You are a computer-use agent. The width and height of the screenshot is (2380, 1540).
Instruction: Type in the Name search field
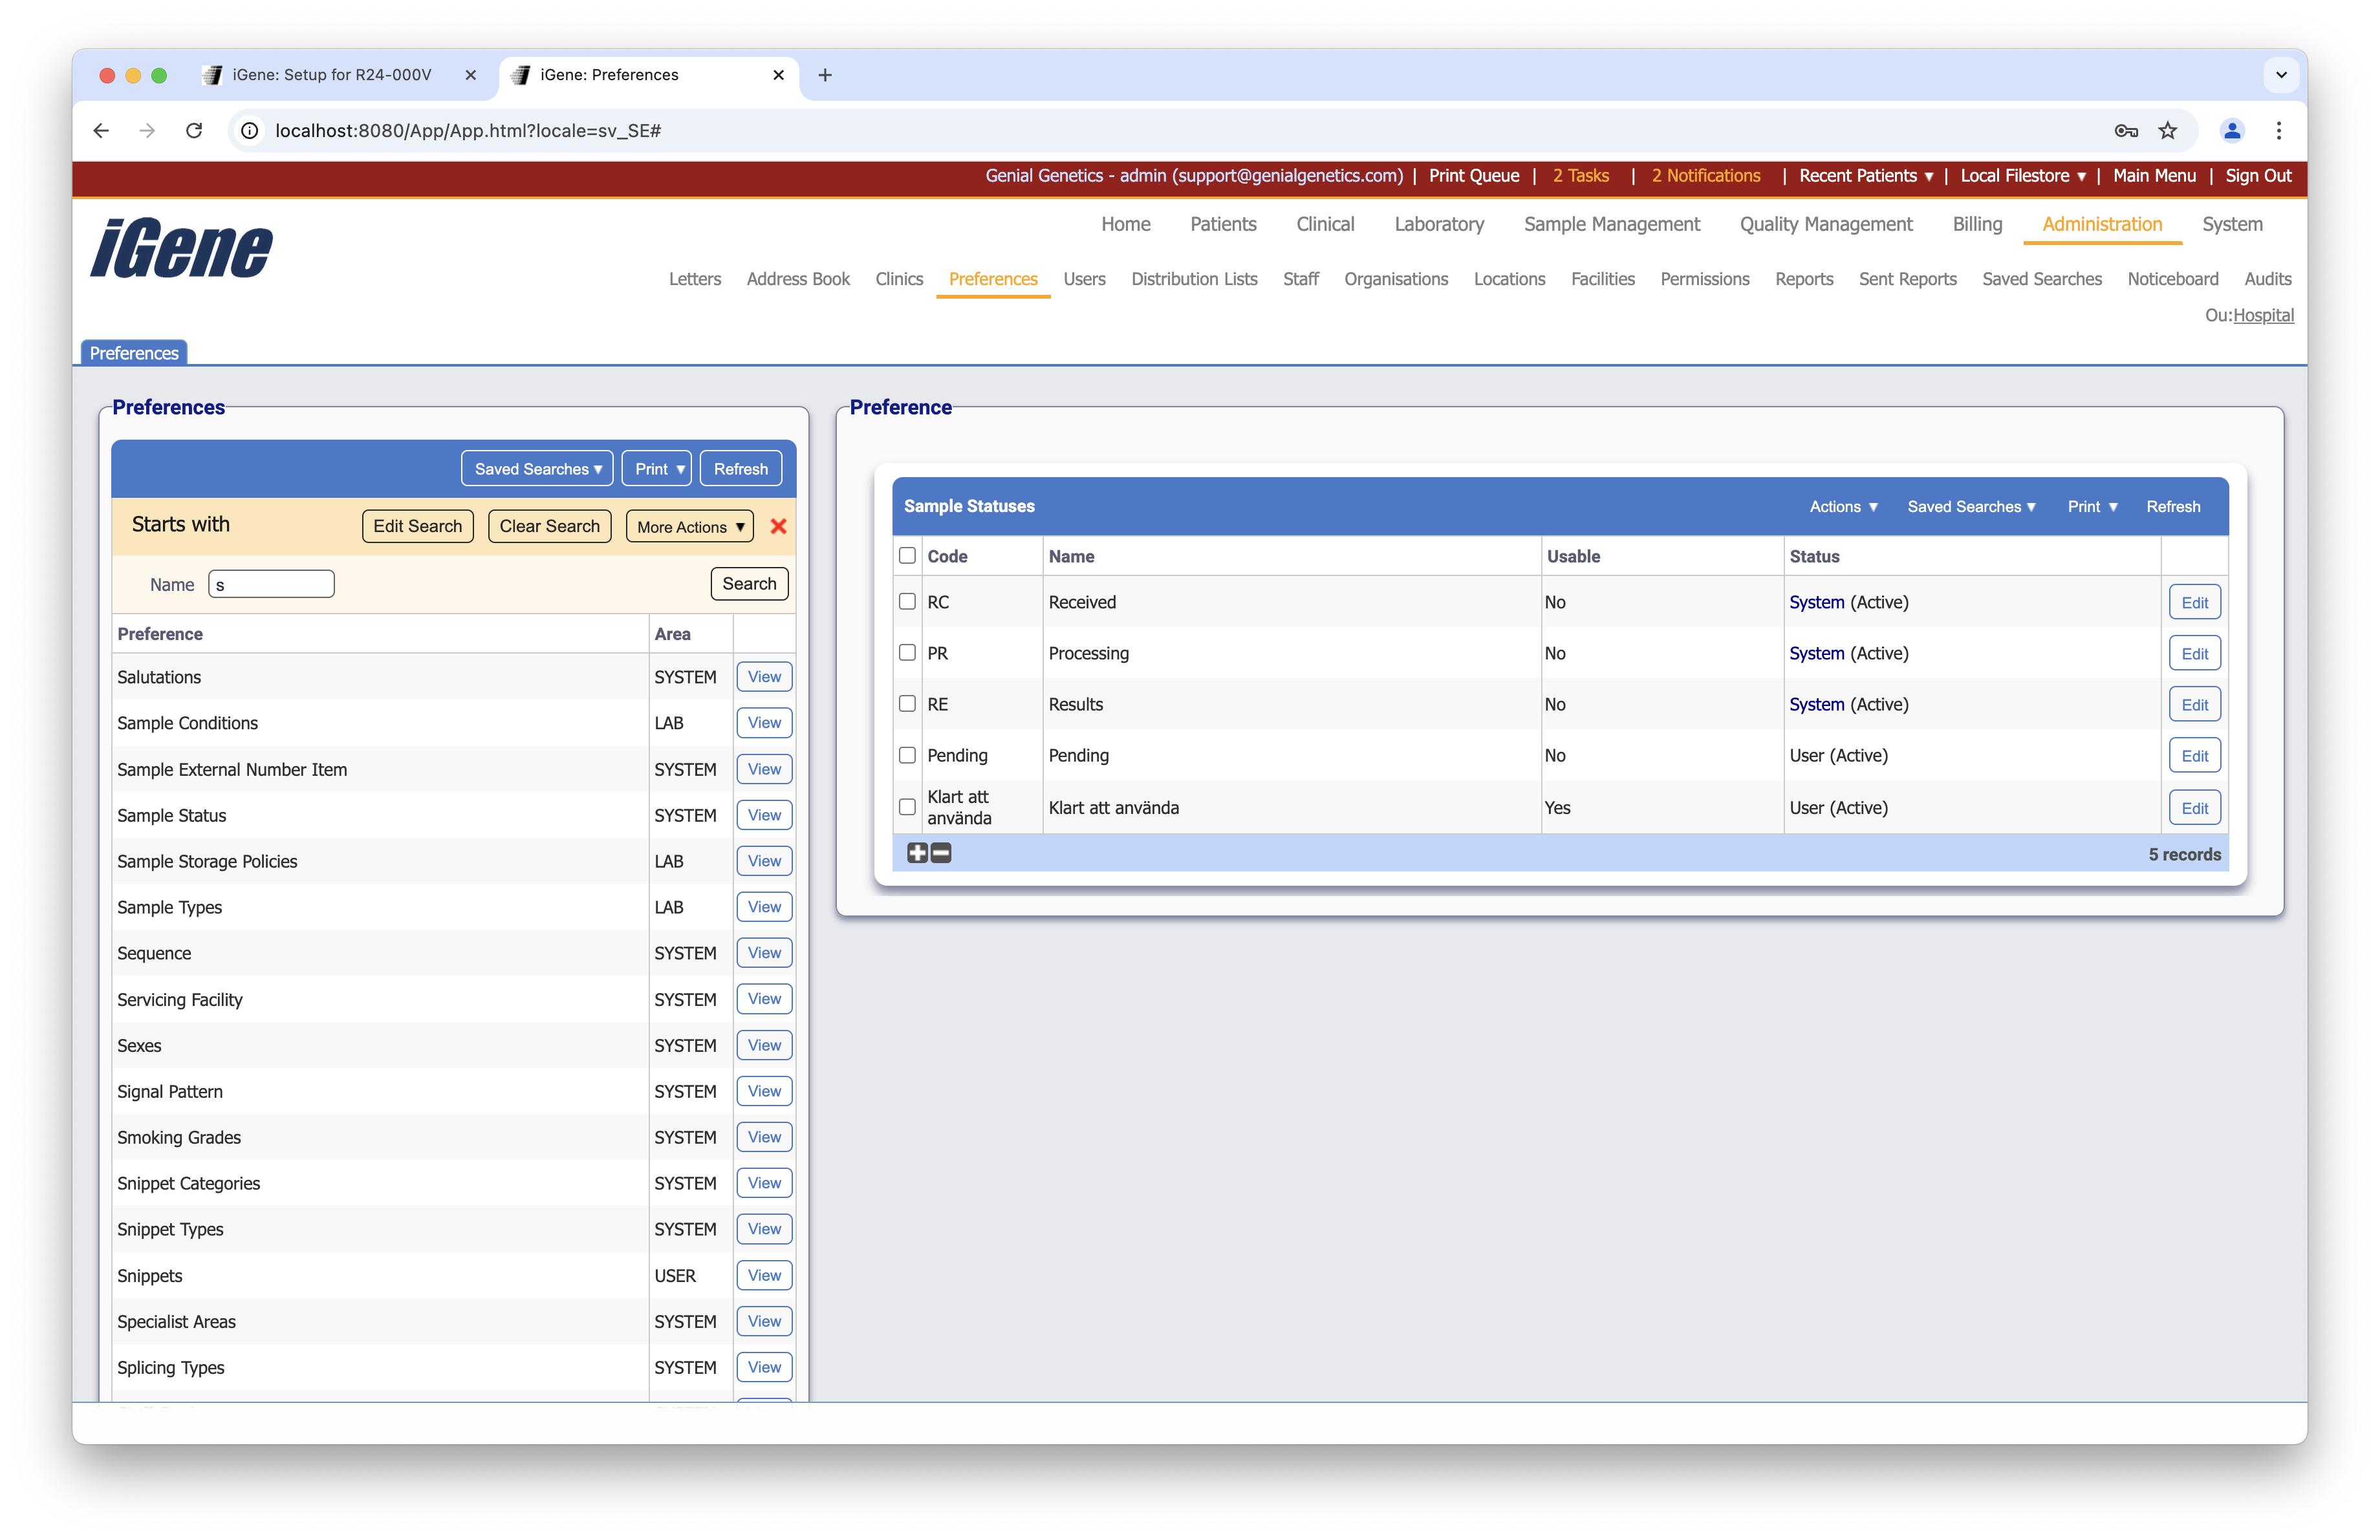tap(270, 584)
